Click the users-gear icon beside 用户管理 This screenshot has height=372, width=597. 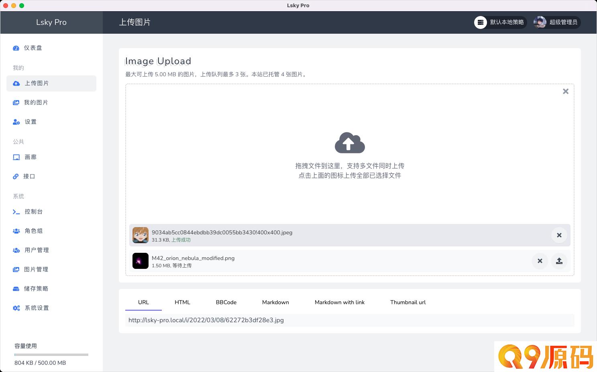point(16,250)
